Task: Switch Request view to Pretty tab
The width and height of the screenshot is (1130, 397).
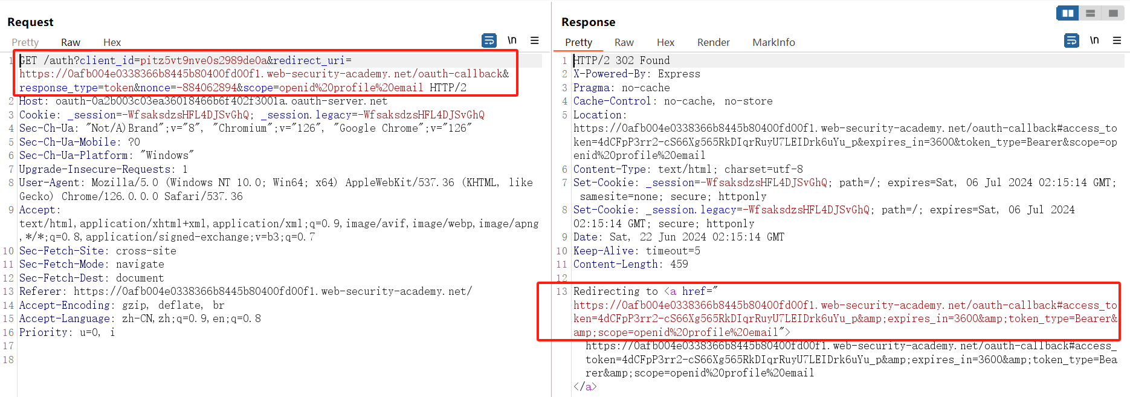Action: (25, 42)
